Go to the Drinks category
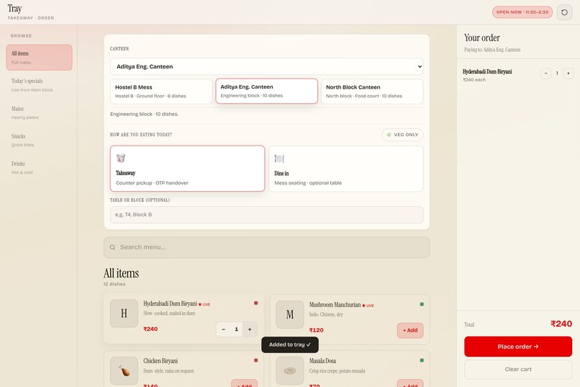The width and height of the screenshot is (580, 387). (39, 167)
